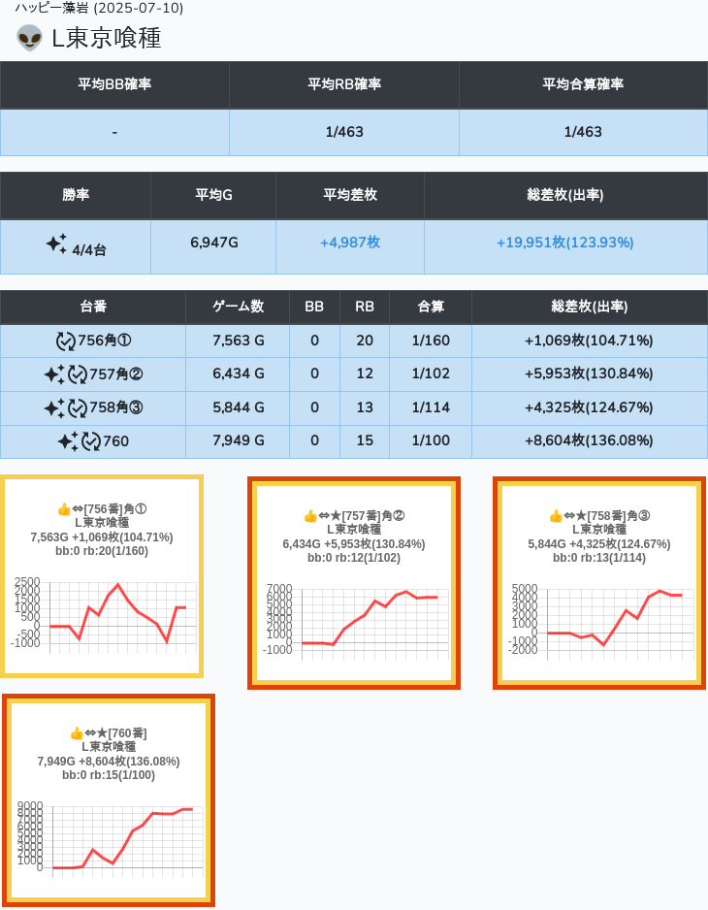This screenshot has width=708, height=910.
Task: Click bb:0 rb:15(1/100) on 760番 card
Action: point(109,775)
